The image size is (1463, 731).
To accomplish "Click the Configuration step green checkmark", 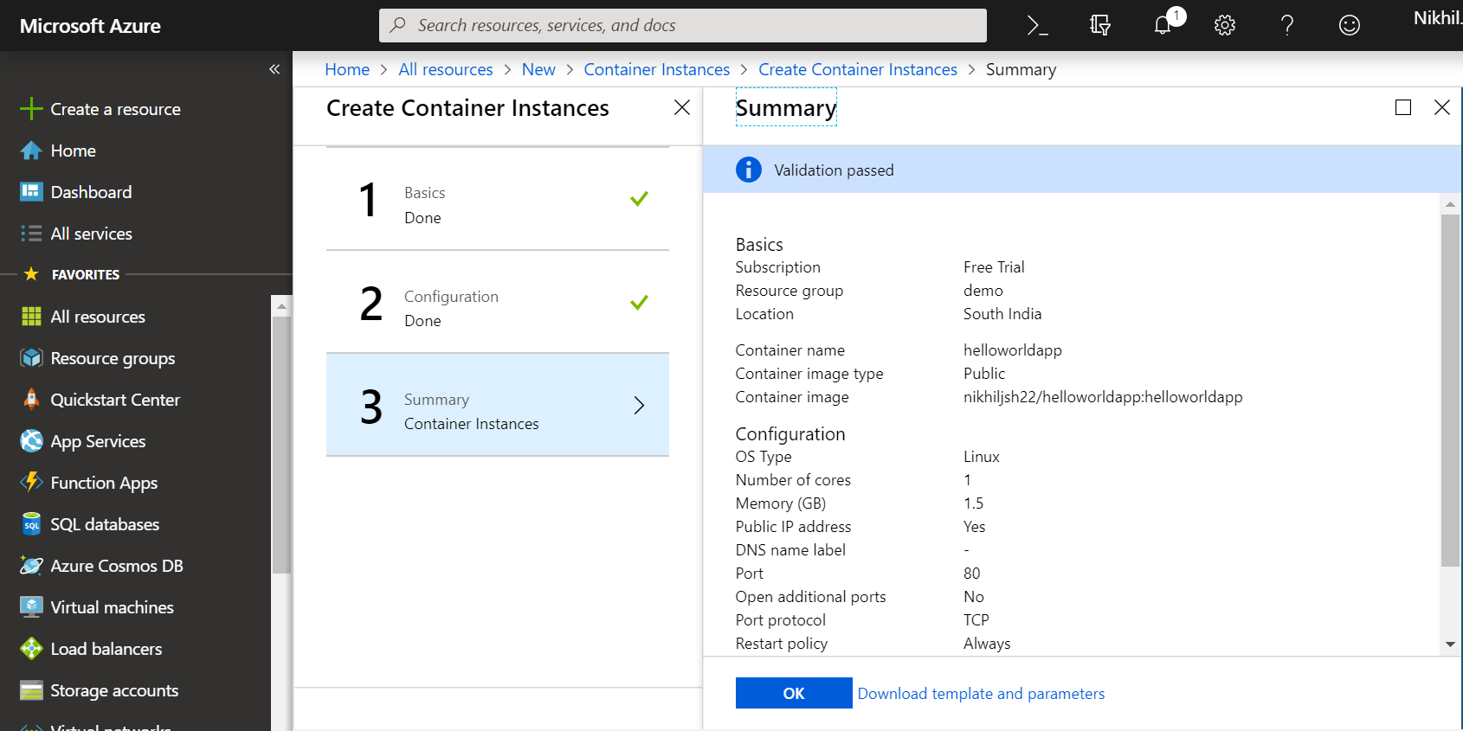I will [639, 303].
